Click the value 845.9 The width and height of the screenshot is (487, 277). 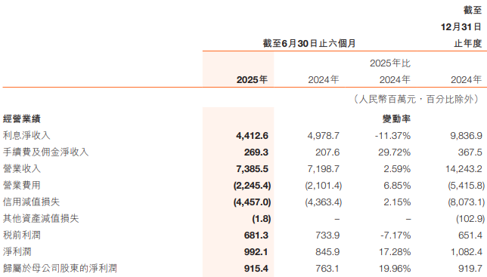click(x=327, y=252)
